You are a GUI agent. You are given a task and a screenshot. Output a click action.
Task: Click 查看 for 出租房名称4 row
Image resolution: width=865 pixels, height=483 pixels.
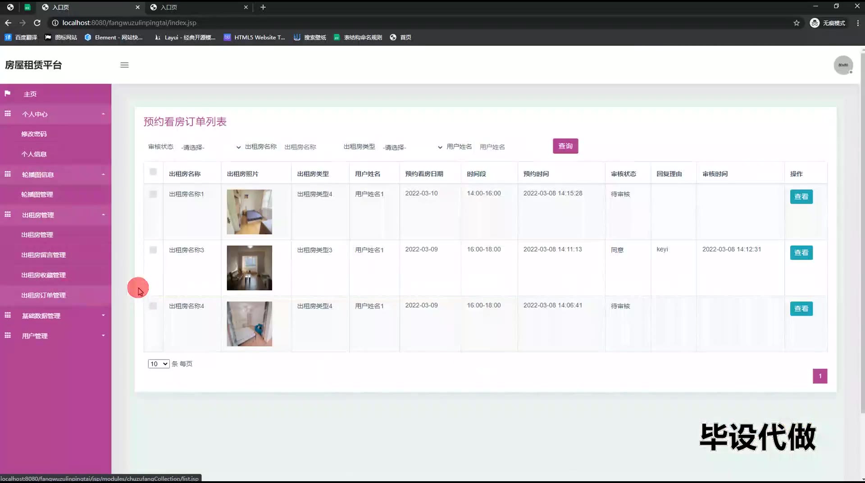pyautogui.click(x=801, y=309)
